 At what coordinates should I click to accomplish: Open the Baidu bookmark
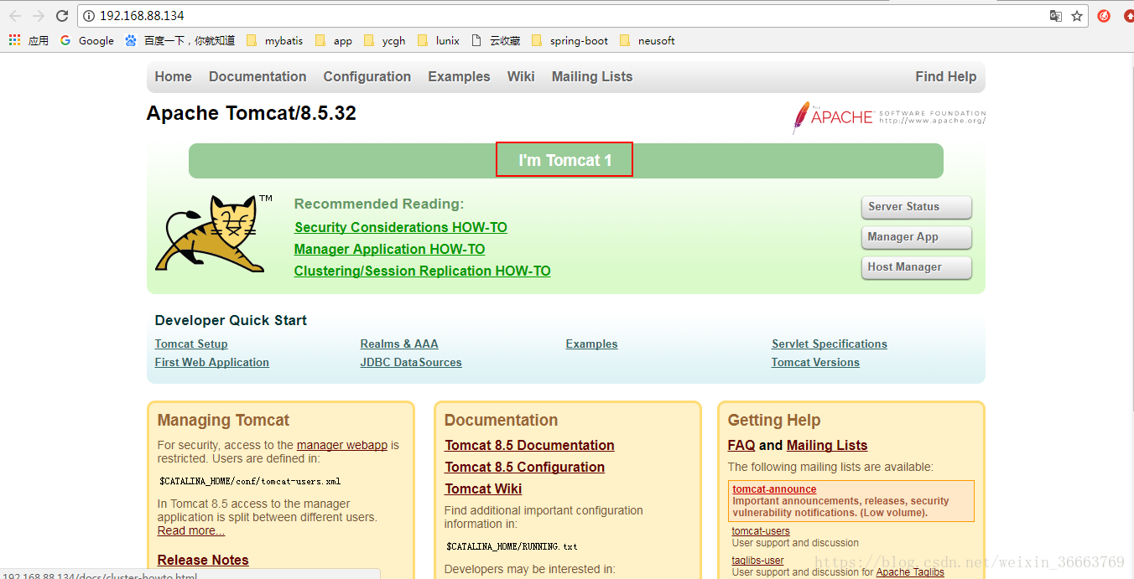[179, 40]
